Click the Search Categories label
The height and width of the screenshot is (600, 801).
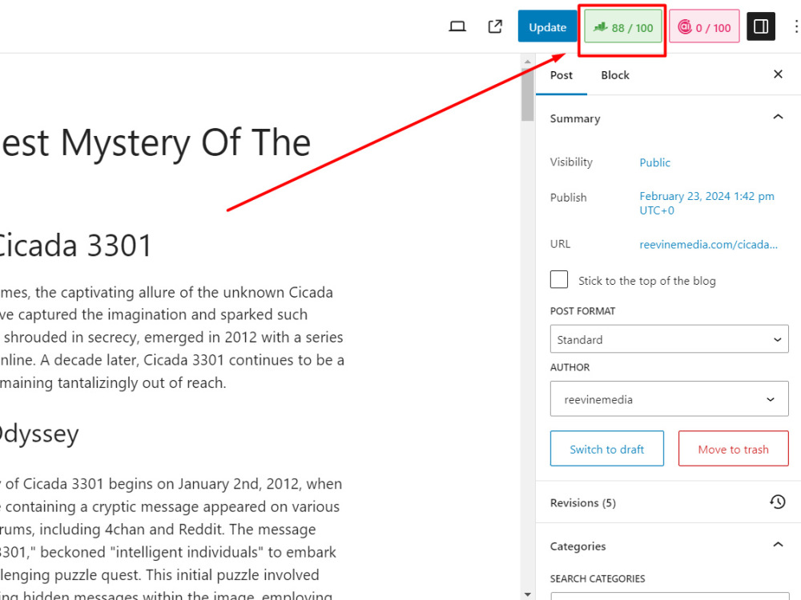(598, 578)
